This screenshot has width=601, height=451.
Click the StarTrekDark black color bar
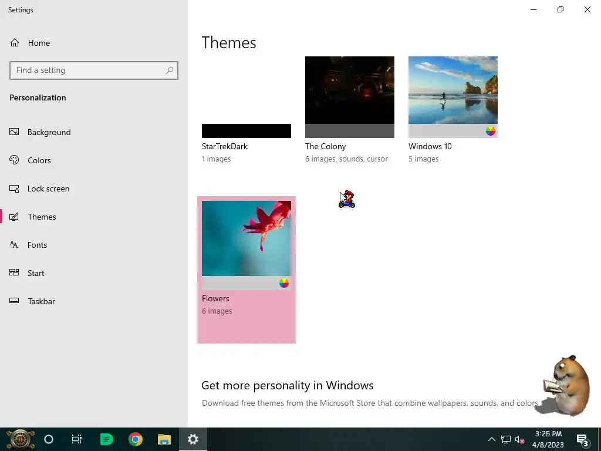point(247,131)
